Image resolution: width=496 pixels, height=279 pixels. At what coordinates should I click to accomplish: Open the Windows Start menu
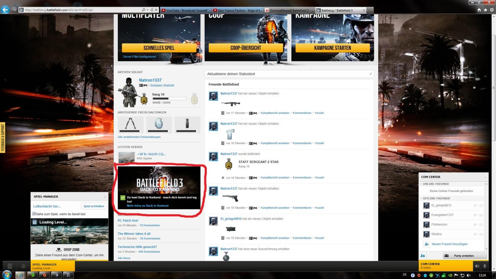tap(7, 275)
